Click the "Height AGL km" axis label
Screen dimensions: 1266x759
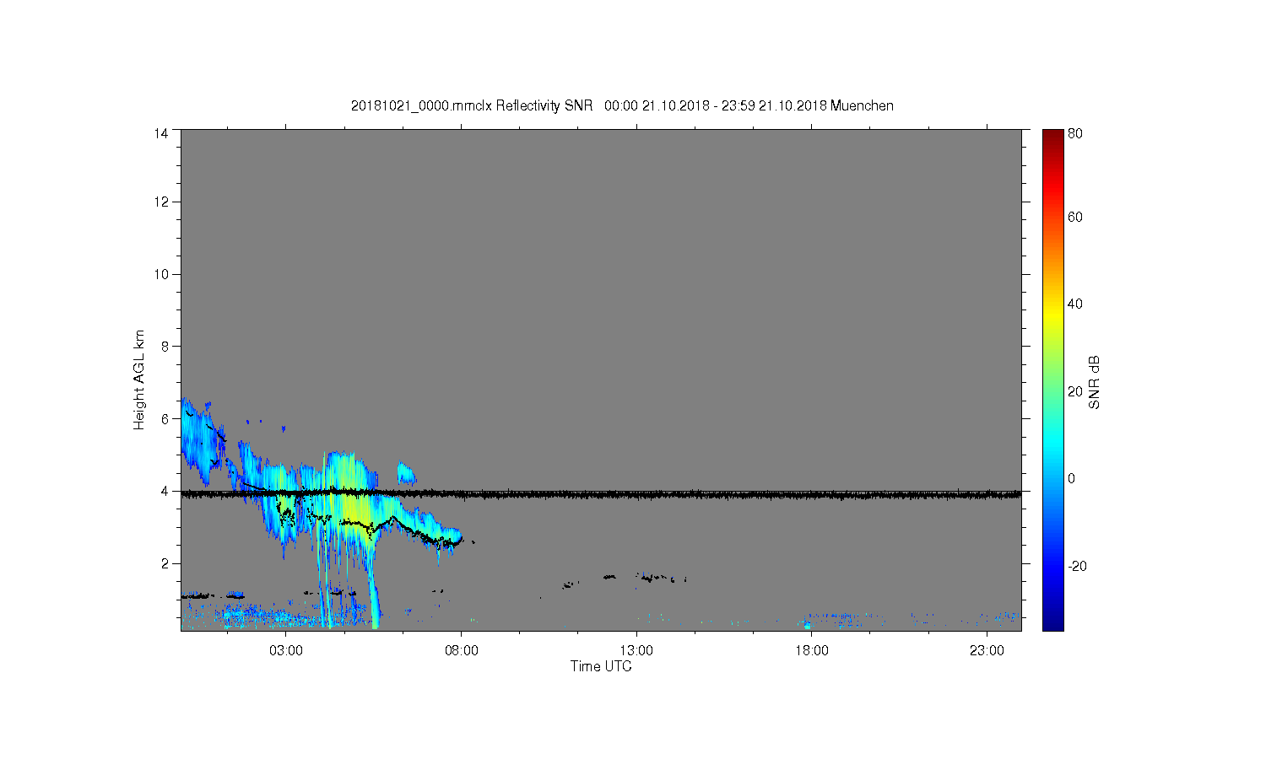[x=139, y=379]
